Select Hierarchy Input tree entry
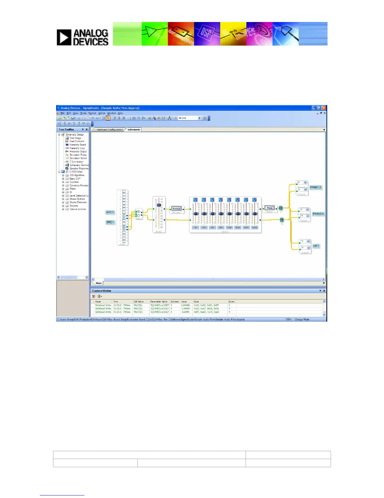 pyautogui.click(x=77, y=148)
